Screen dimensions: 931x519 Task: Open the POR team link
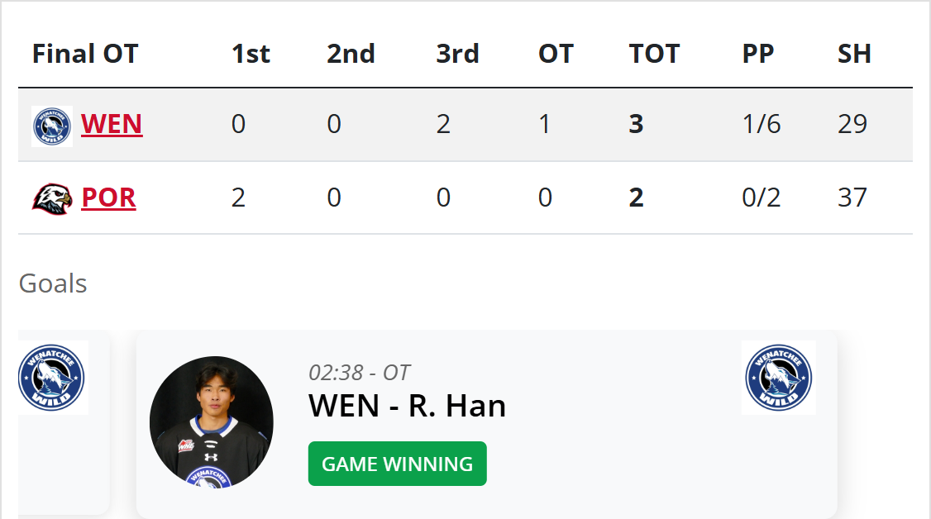(x=108, y=198)
